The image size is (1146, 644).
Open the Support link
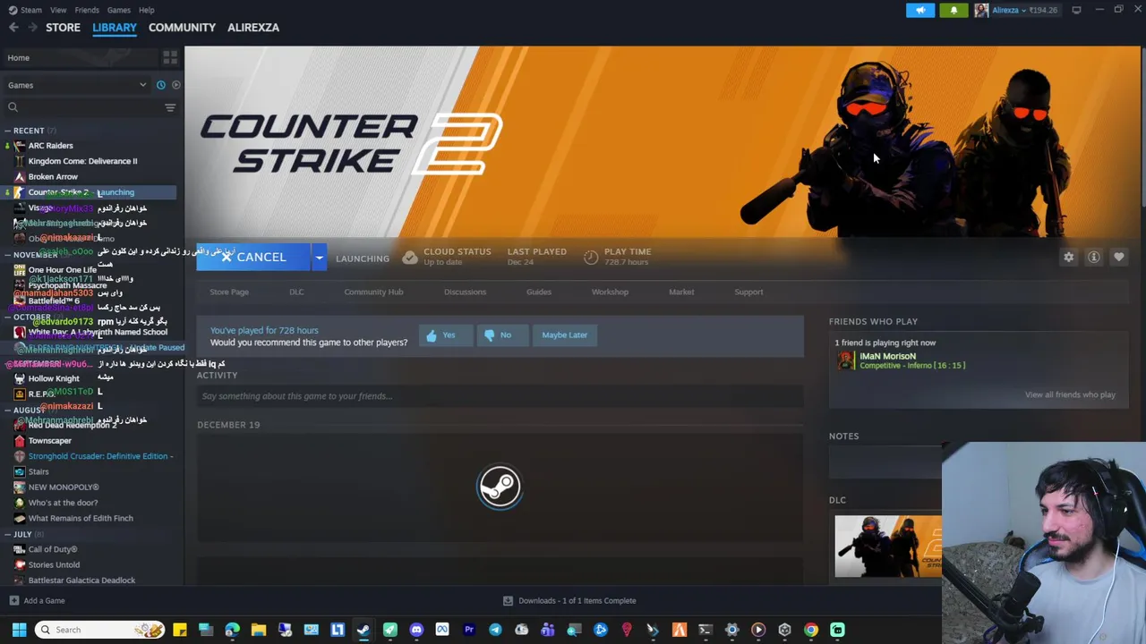(x=748, y=292)
